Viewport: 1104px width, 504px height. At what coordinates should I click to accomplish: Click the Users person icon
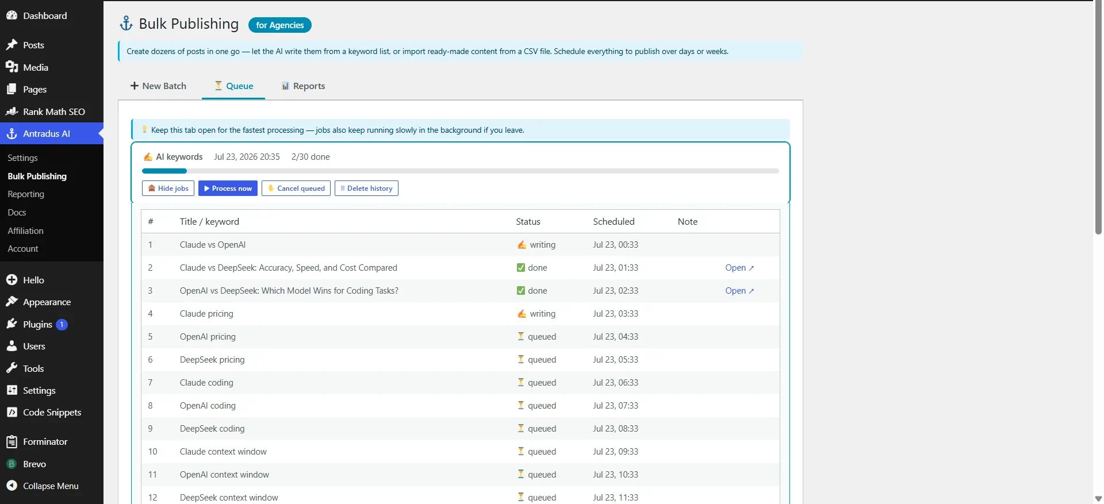11,346
